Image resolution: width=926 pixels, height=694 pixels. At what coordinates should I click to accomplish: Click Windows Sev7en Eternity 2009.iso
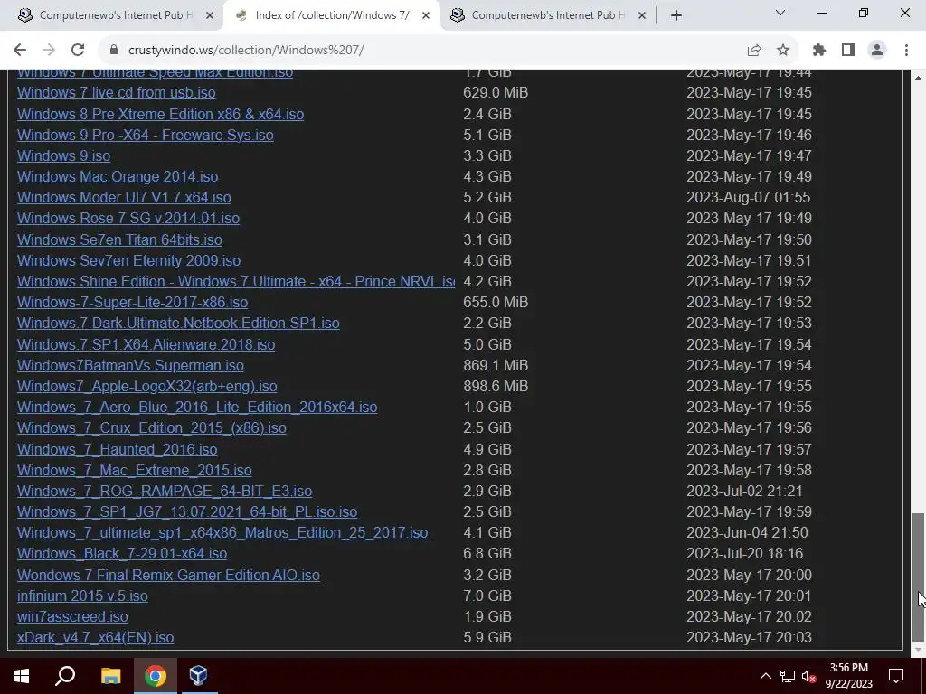(x=128, y=260)
